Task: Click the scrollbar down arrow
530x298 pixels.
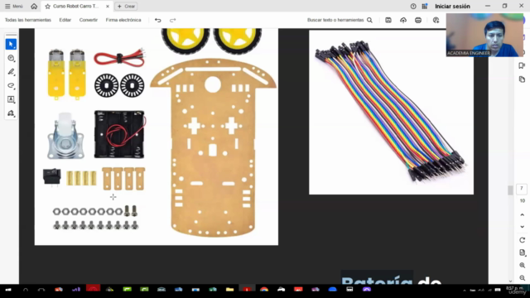Action: (510, 281)
